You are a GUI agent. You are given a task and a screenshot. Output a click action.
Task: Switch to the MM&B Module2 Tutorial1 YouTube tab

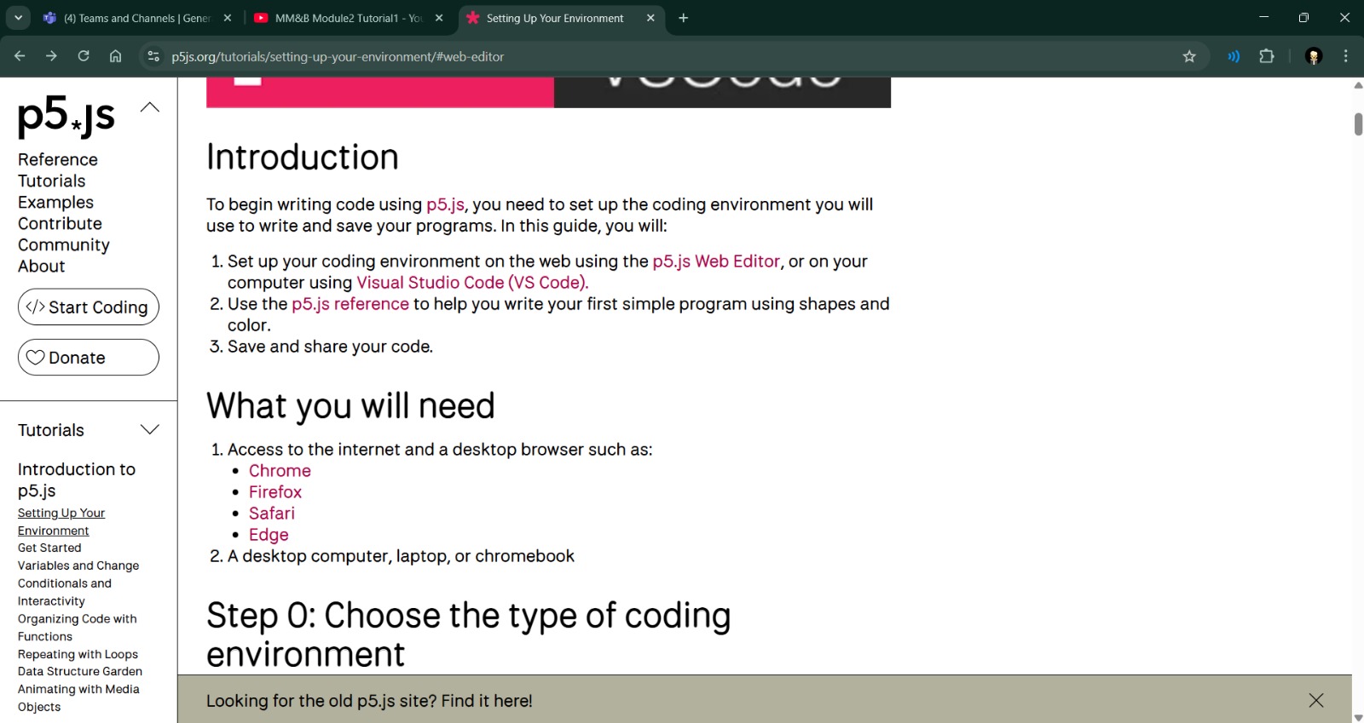pyautogui.click(x=348, y=18)
